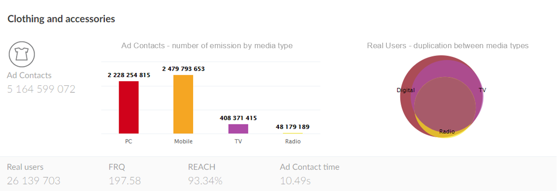Click the 2 479 793 653 data label
Viewport: 557px width, 191px height.
pos(183,69)
